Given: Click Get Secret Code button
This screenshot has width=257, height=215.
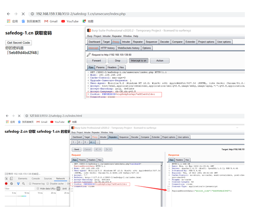Looking at the screenshot, I should click(x=19, y=43).
